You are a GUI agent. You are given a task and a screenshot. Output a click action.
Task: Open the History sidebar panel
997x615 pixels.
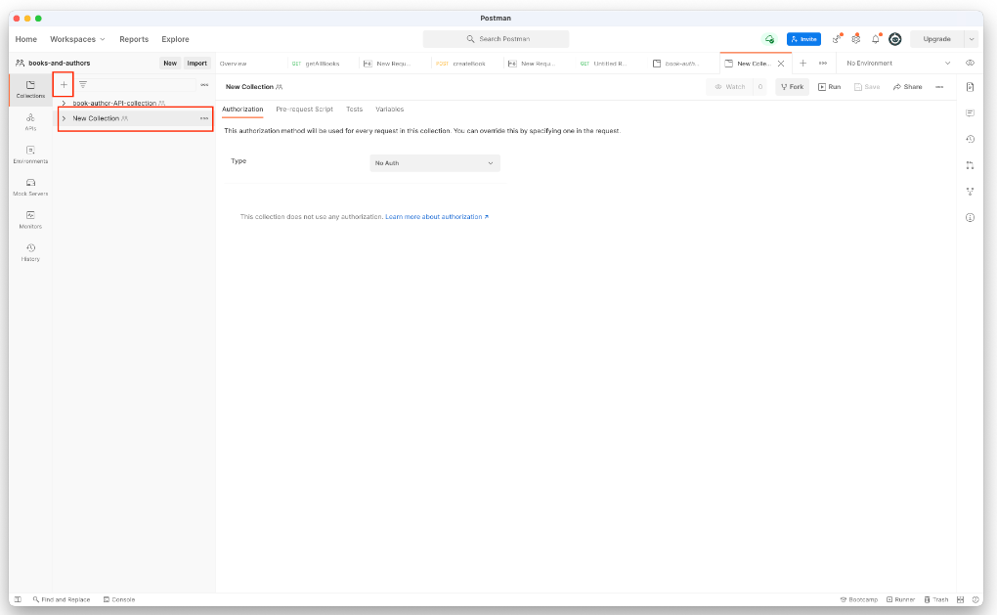click(x=30, y=252)
